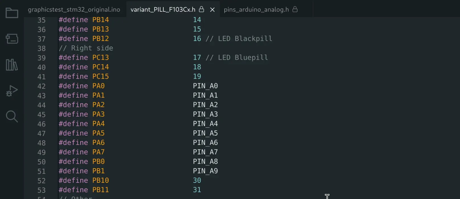Viewport: 460px width, 199px height.
Task: Open the Search magnifier icon
Action: tap(12, 116)
